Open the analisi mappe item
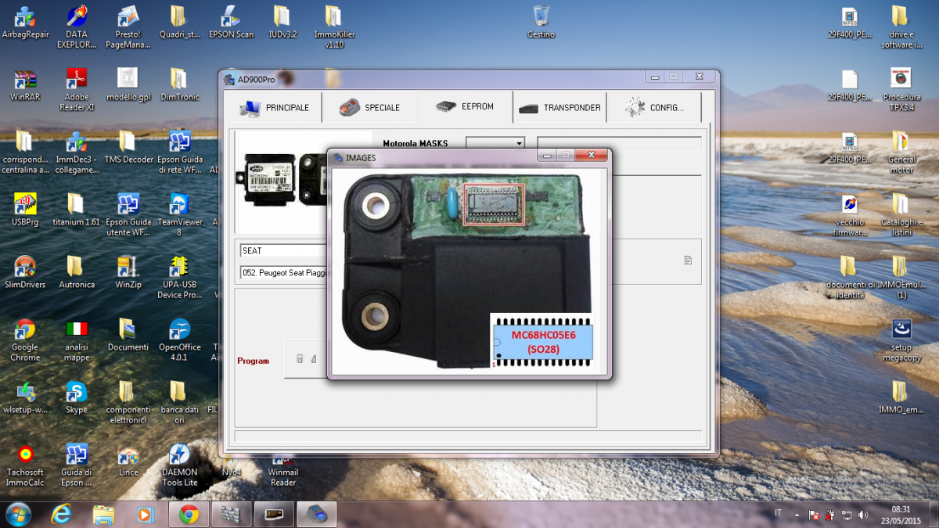This screenshot has height=528, width=939. point(77,339)
